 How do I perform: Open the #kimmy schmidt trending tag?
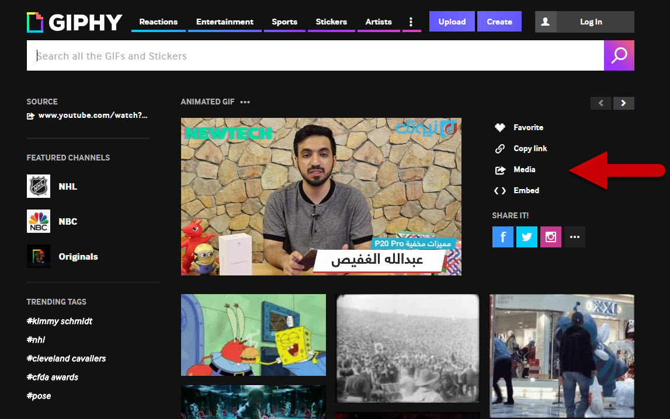coord(60,322)
